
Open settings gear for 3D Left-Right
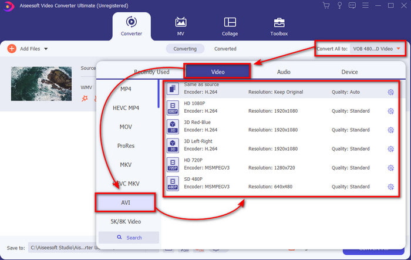click(x=390, y=149)
